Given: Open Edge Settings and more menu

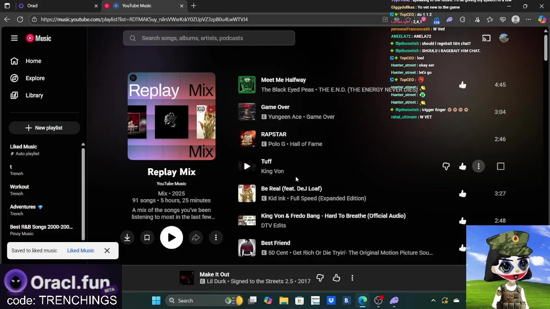Looking at the screenshot, I should click(x=529, y=19).
